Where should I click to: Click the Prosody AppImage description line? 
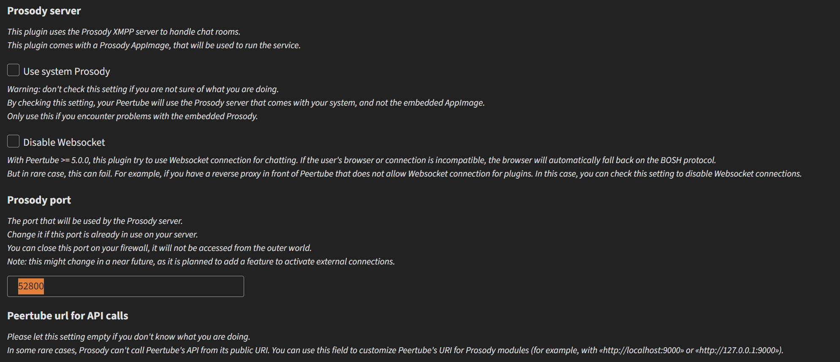point(154,45)
